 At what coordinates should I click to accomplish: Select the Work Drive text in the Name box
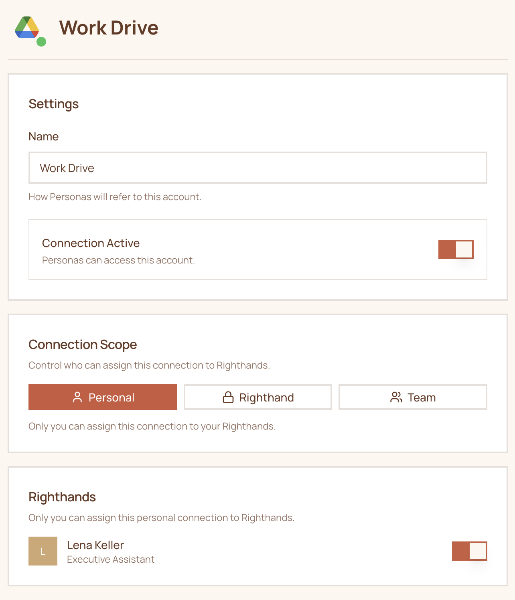[67, 168]
